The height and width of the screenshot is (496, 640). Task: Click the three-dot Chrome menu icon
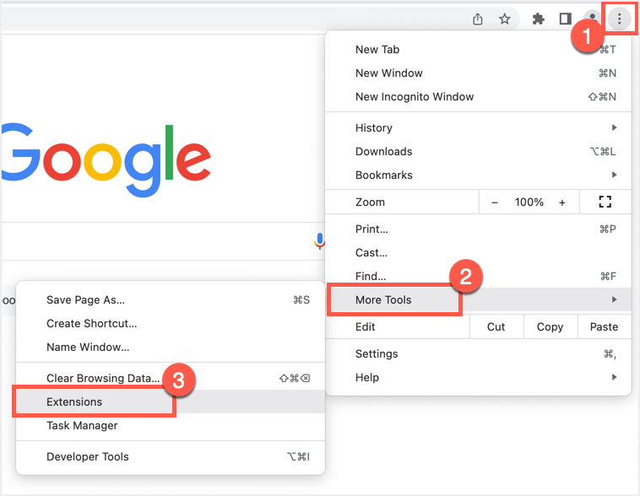point(621,19)
